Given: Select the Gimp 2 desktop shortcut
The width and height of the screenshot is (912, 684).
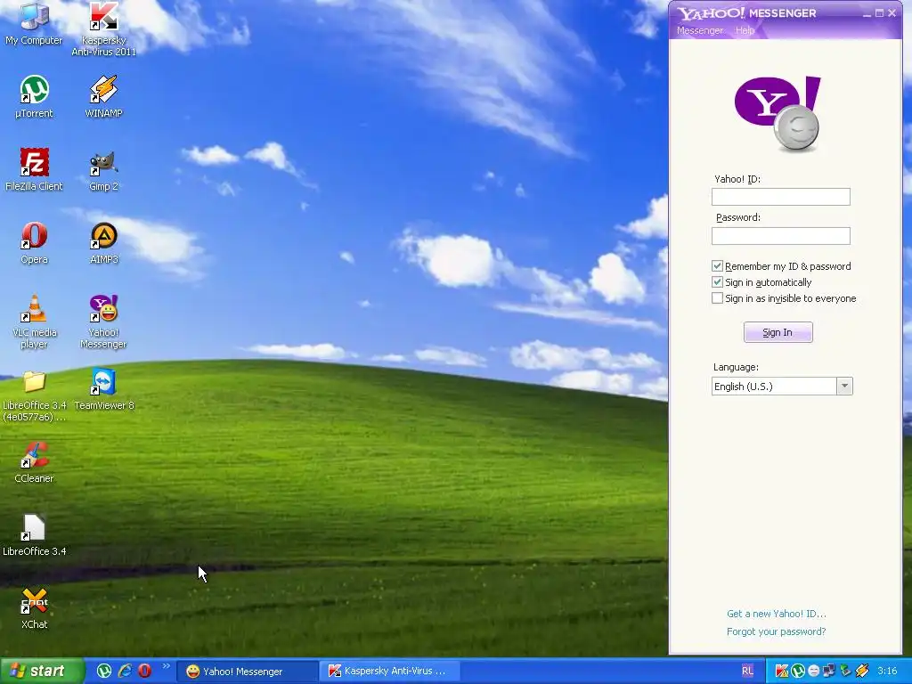Looking at the screenshot, I should click(103, 169).
